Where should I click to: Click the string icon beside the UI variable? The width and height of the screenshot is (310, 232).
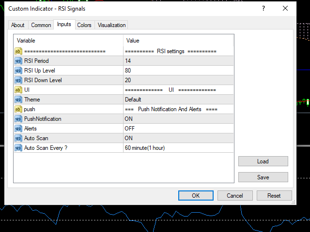(18, 90)
